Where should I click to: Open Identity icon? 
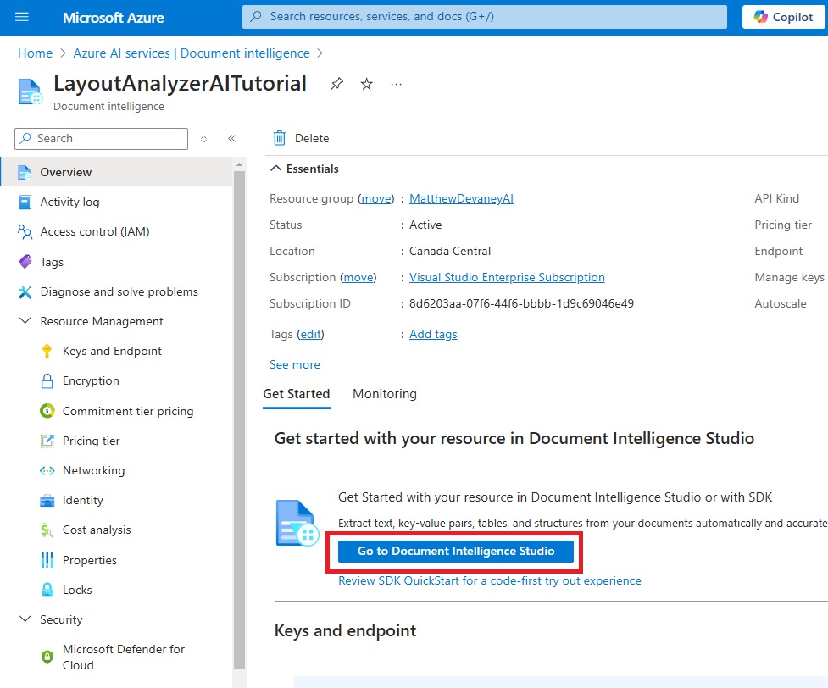tap(47, 501)
